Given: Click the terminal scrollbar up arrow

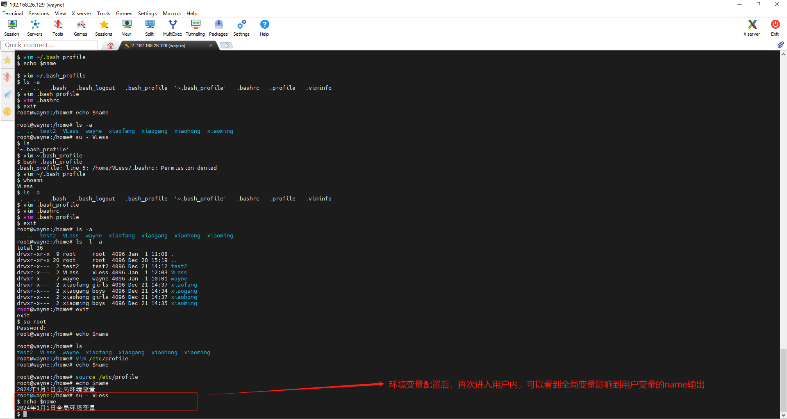Looking at the screenshot, I should click(x=783, y=54).
